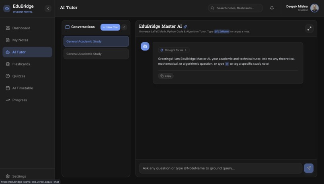Image resolution: width=324 pixels, height=184 pixels.
Task: Click the Flashcards layers icon
Action: tap(8, 64)
